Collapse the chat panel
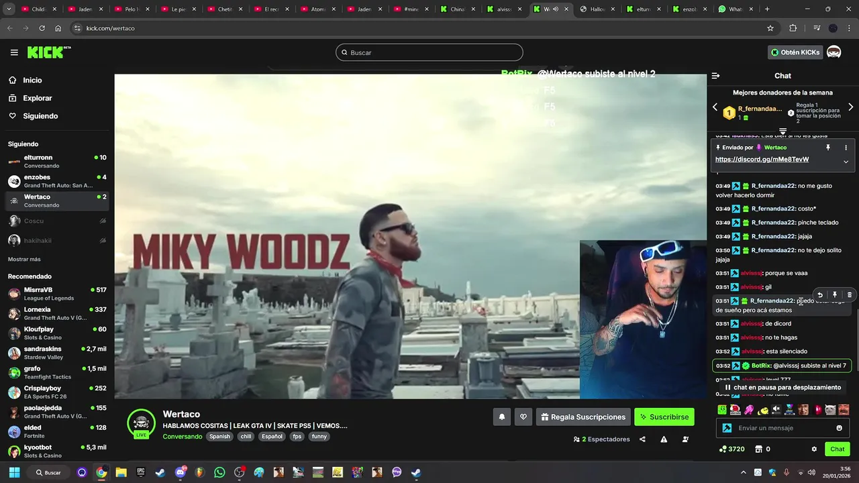The height and width of the screenshot is (483, 859). pos(715,76)
